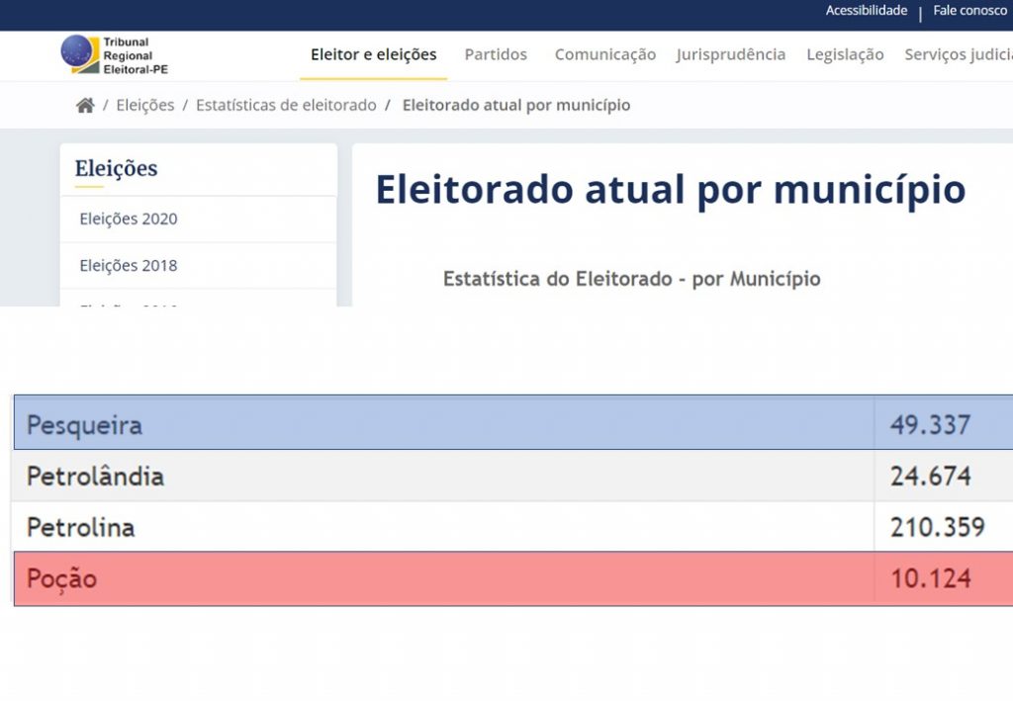Image resolution: width=1013 pixels, height=701 pixels.
Task: Open the Fale conosco link
Action: 969,11
